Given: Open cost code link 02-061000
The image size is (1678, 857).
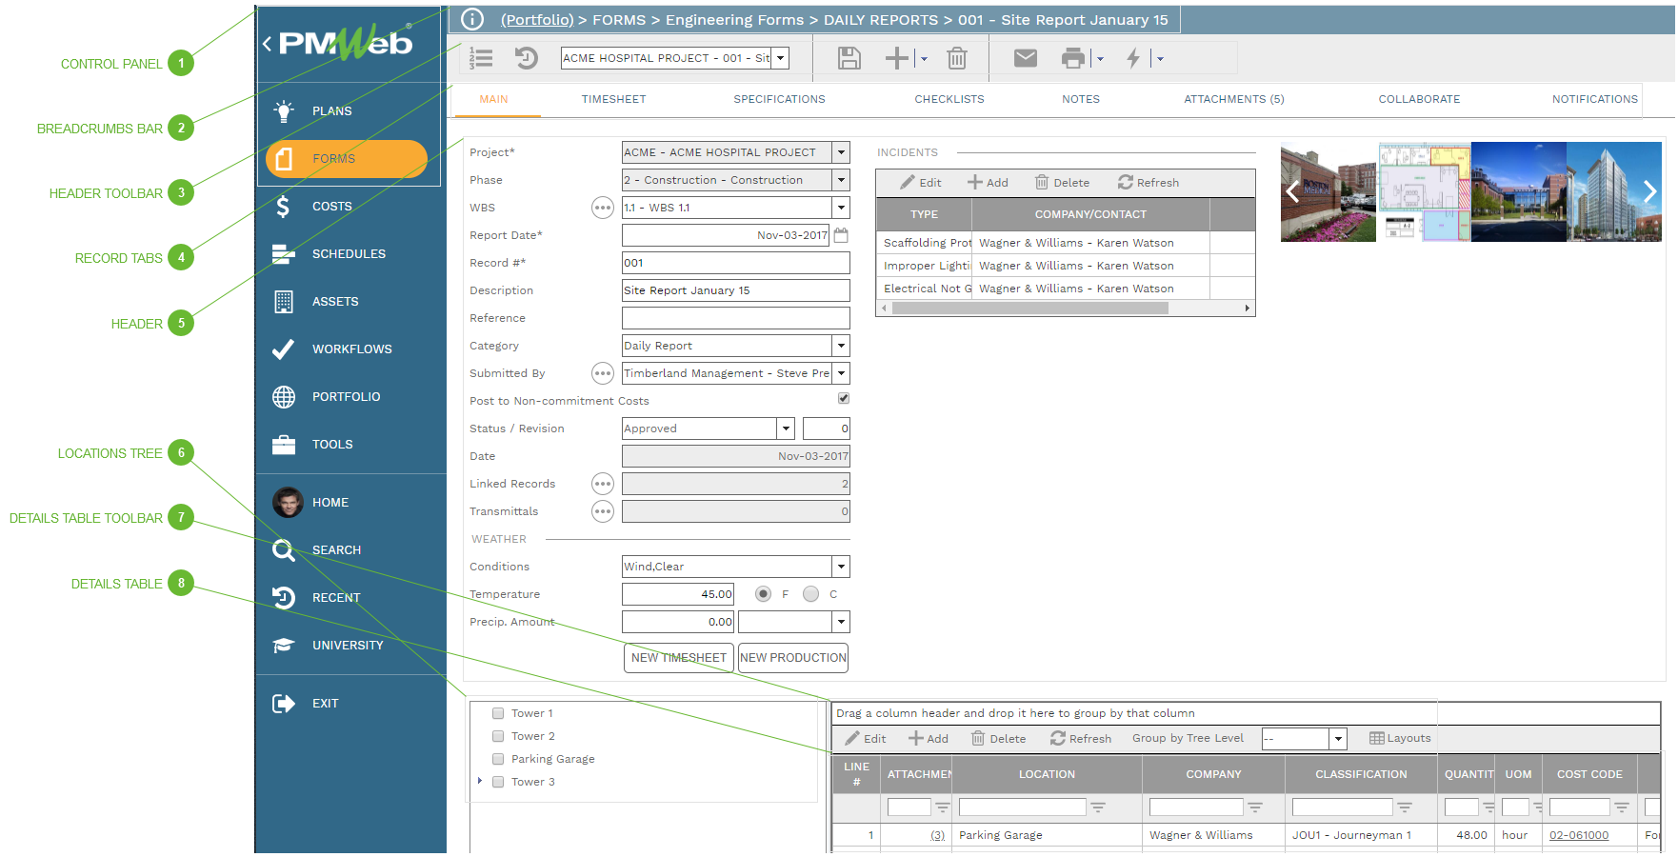Looking at the screenshot, I should (1579, 835).
